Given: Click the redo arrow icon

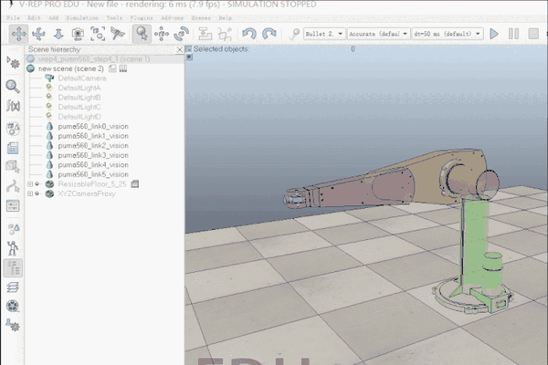Looking at the screenshot, I should (x=269, y=34).
